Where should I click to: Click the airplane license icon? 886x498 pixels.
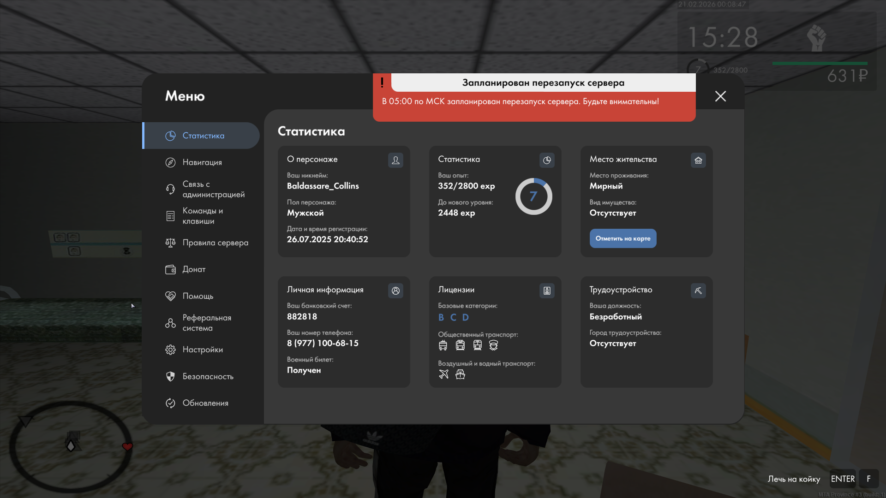click(443, 374)
